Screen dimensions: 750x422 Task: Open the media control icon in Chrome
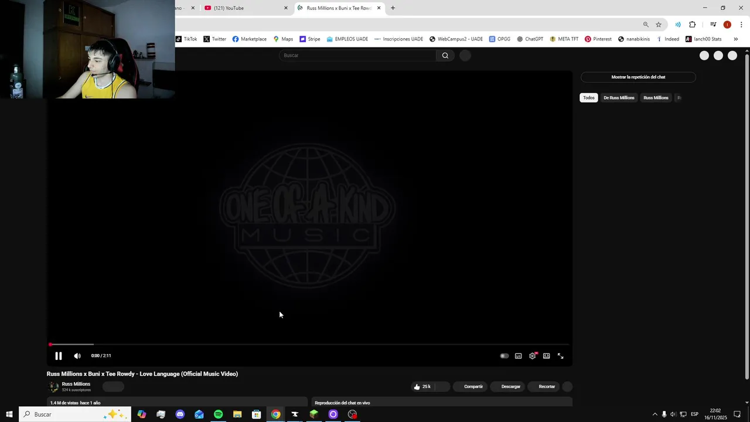(x=713, y=25)
